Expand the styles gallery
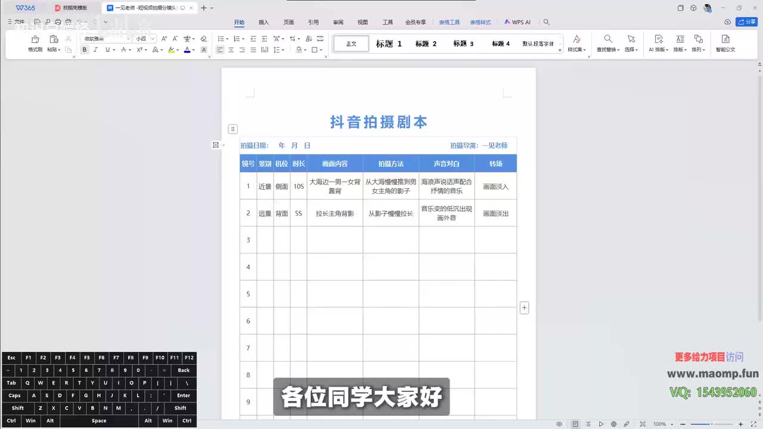 [x=560, y=51]
